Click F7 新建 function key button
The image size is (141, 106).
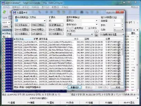pyautogui.click(x=89, y=103)
